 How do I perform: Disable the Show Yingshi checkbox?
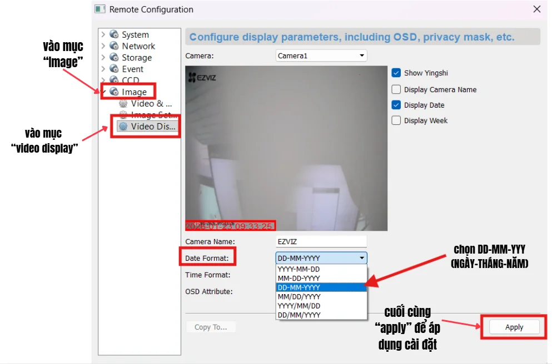click(396, 72)
